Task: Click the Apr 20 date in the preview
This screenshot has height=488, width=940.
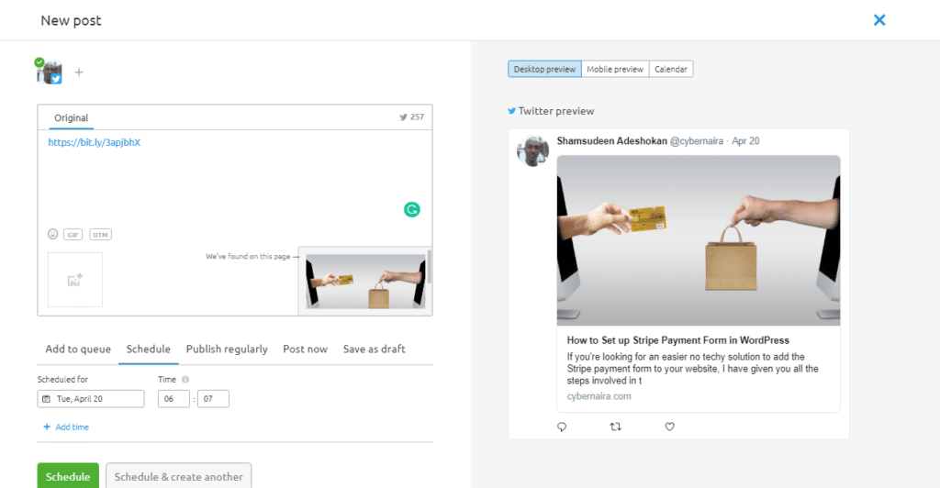Action: (x=745, y=140)
